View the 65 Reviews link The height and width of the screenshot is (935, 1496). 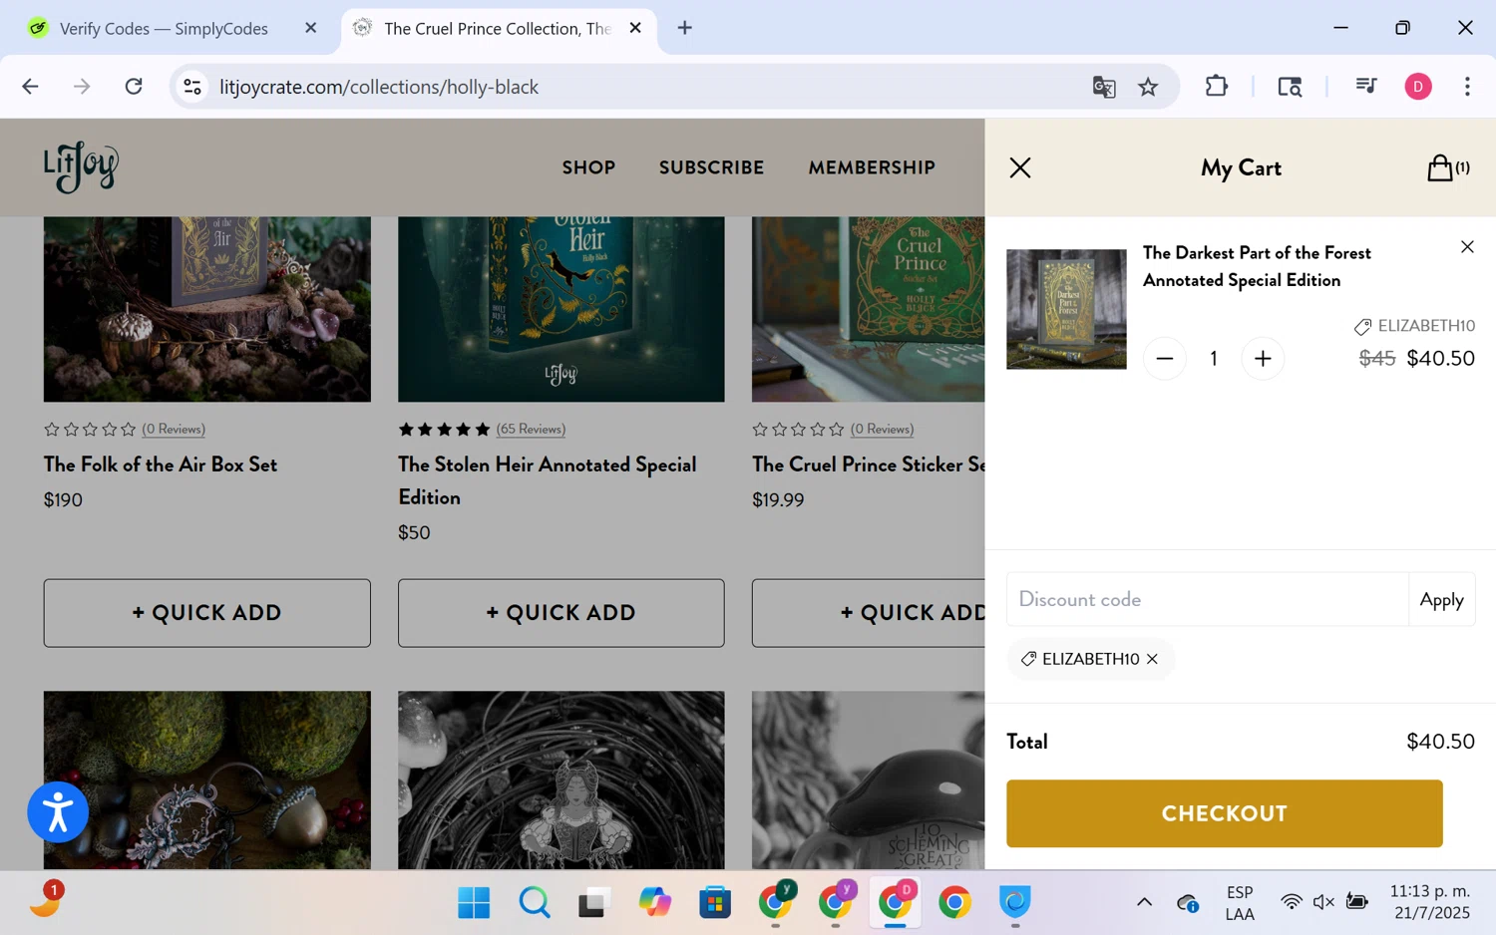point(531,430)
